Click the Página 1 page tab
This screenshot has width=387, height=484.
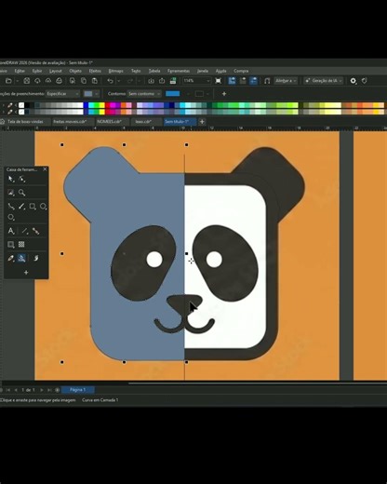coord(77,390)
